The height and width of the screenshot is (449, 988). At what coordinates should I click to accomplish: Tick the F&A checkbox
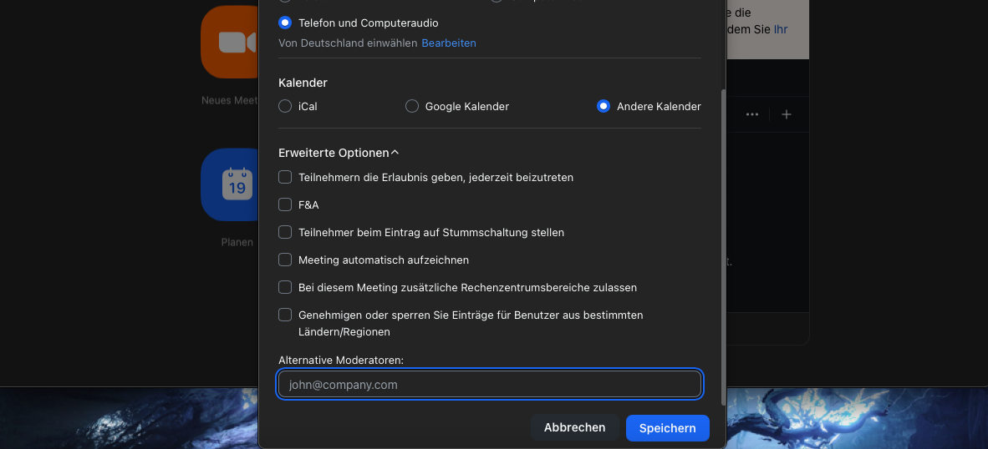click(x=285, y=205)
